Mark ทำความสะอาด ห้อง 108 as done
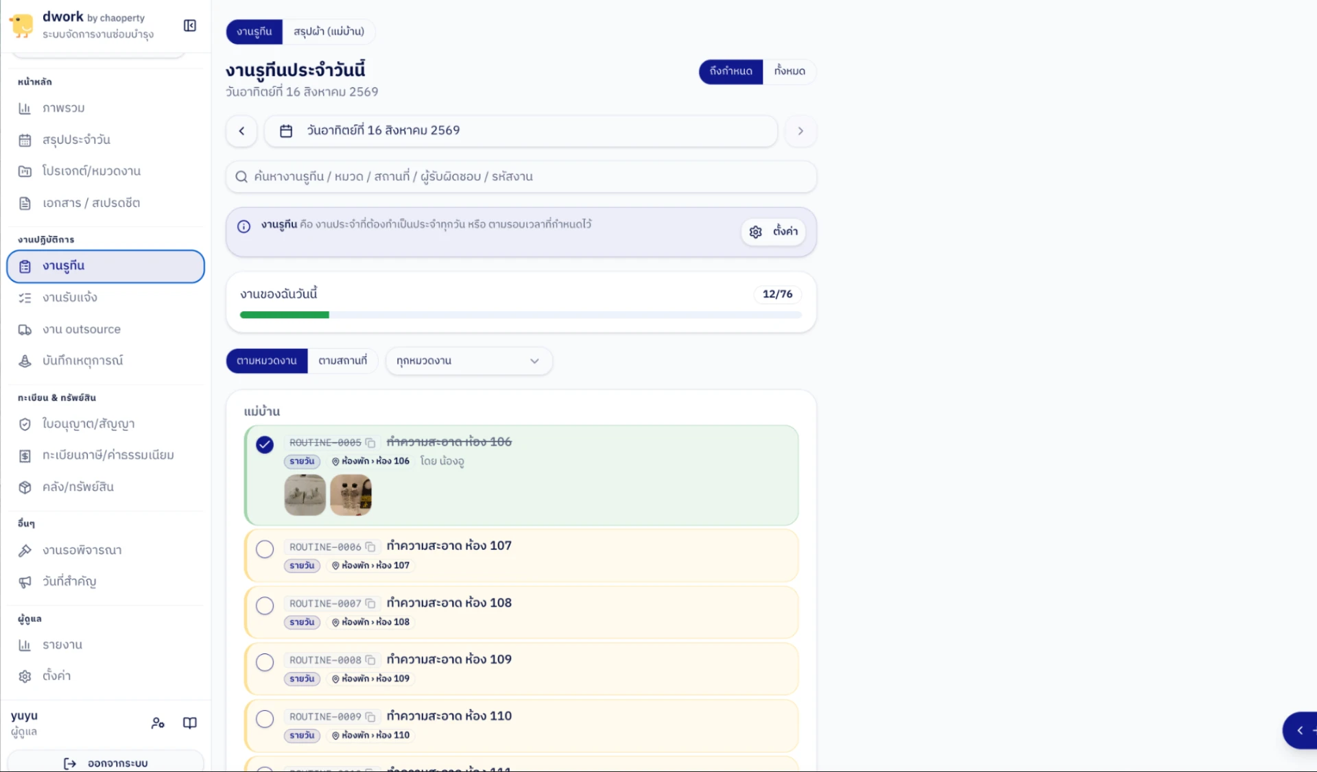Viewport: 1317px width, 772px height. click(265, 606)
